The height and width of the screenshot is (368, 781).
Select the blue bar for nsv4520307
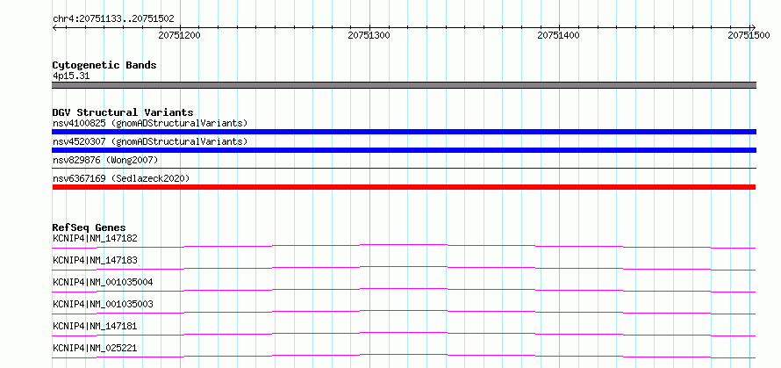404,150
